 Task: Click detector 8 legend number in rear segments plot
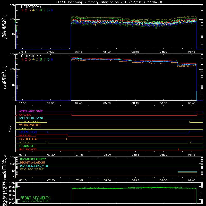pos(48,59)
